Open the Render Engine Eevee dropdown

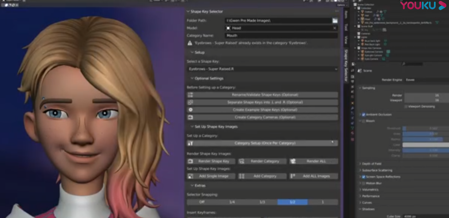426,80
